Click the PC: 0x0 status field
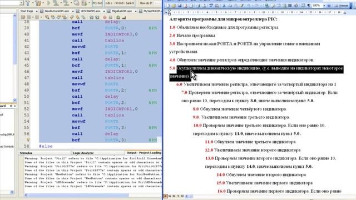The width and height of the screenshot is (356, 200). 97,3
